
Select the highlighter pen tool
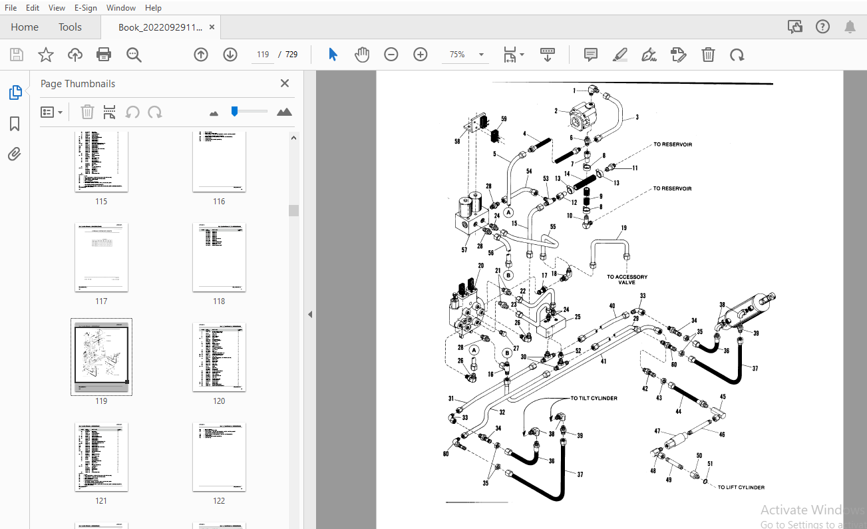click(x=620, y=55)
